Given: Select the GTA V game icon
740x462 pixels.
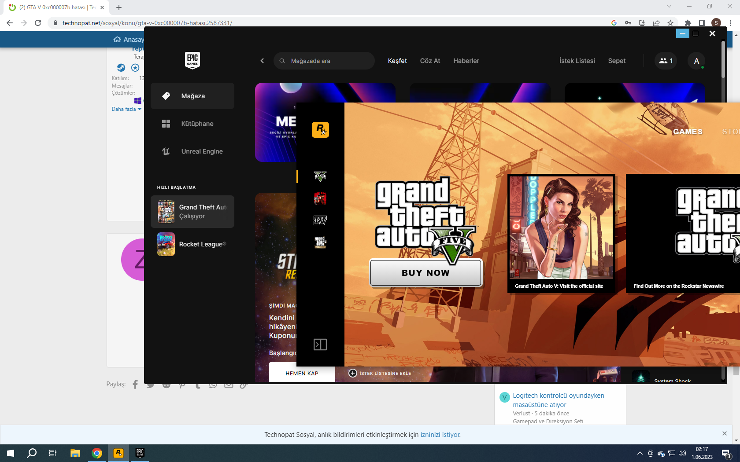Looking at the screenshot, I should (x=320, y=176).
